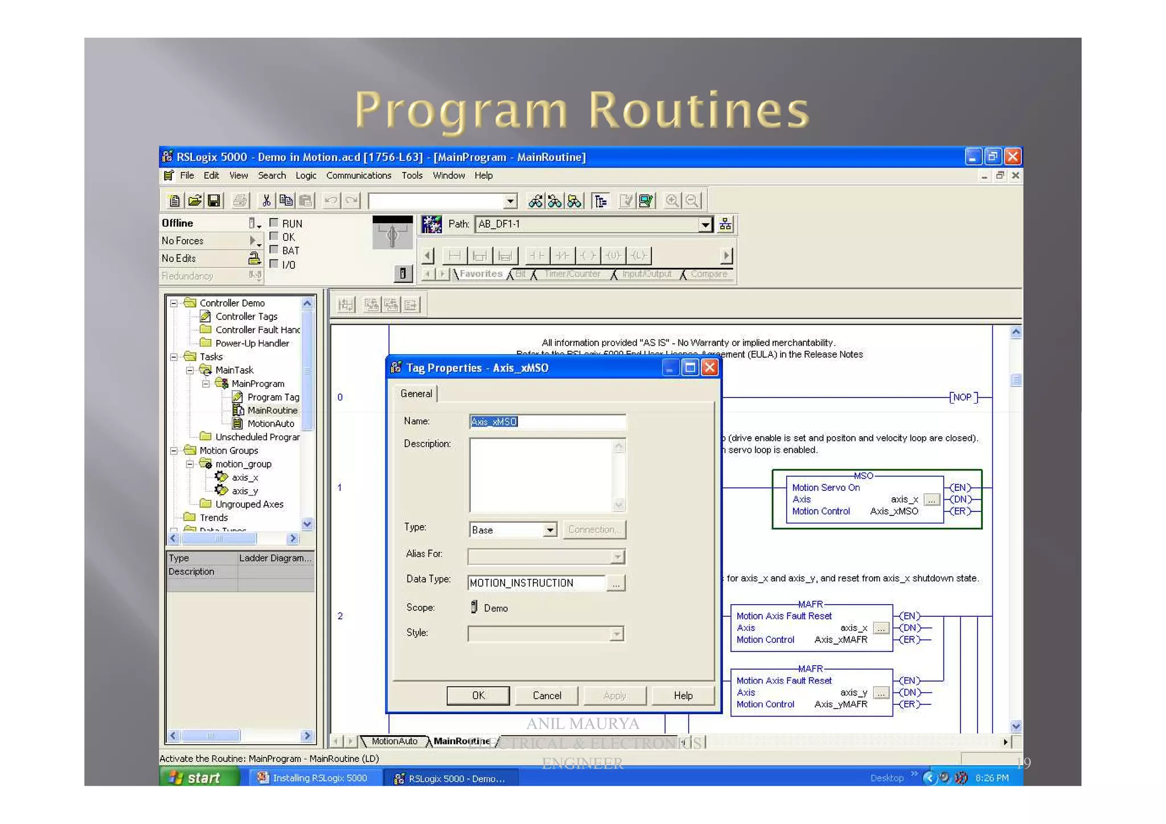Screen dimensions: 1166x824
Task: Toggle the RUN status checkbox
Action: point(274,223)
